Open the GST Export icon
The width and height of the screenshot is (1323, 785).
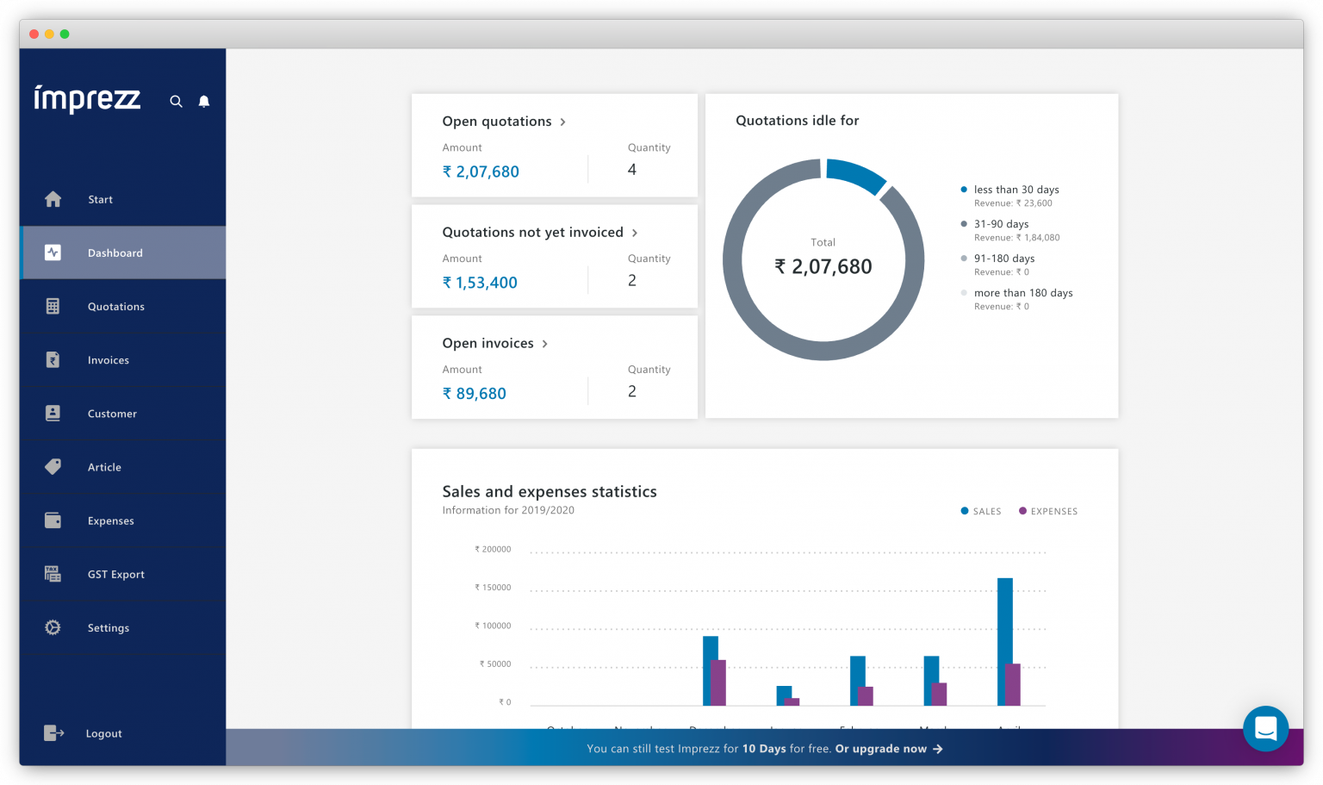coord(53,574)
